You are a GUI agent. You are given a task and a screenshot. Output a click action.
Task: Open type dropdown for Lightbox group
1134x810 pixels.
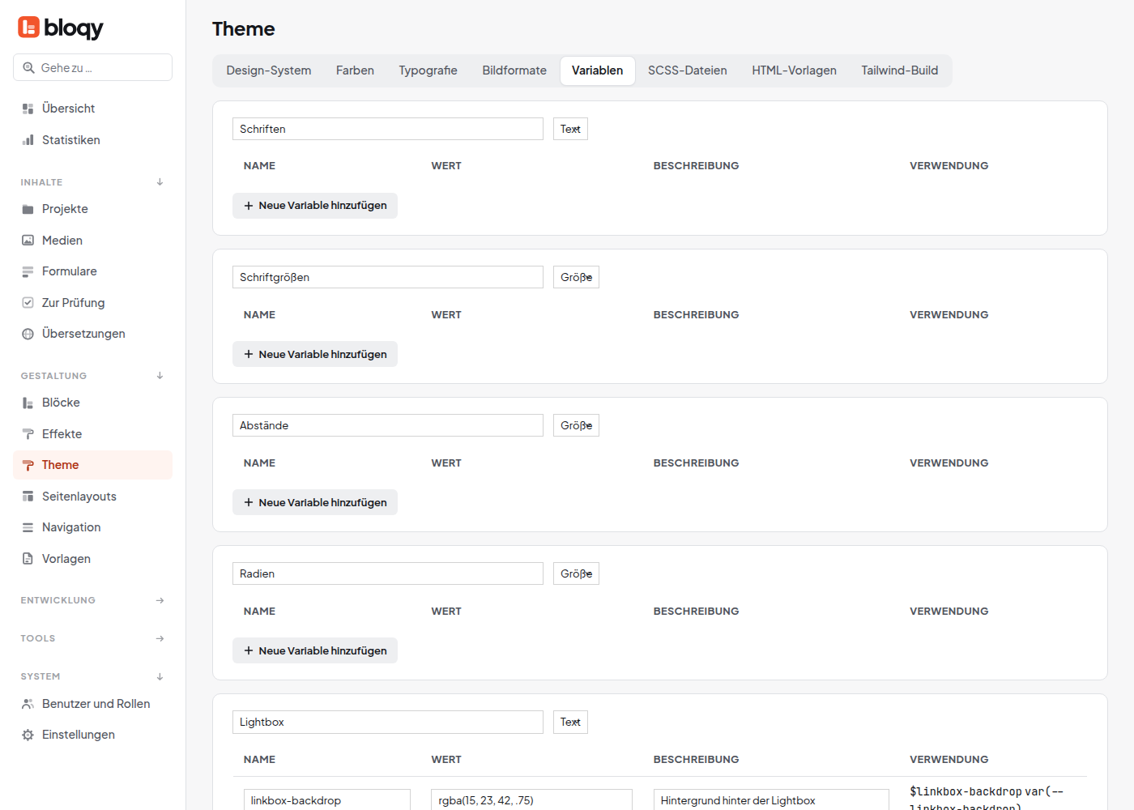pos(570,722)
